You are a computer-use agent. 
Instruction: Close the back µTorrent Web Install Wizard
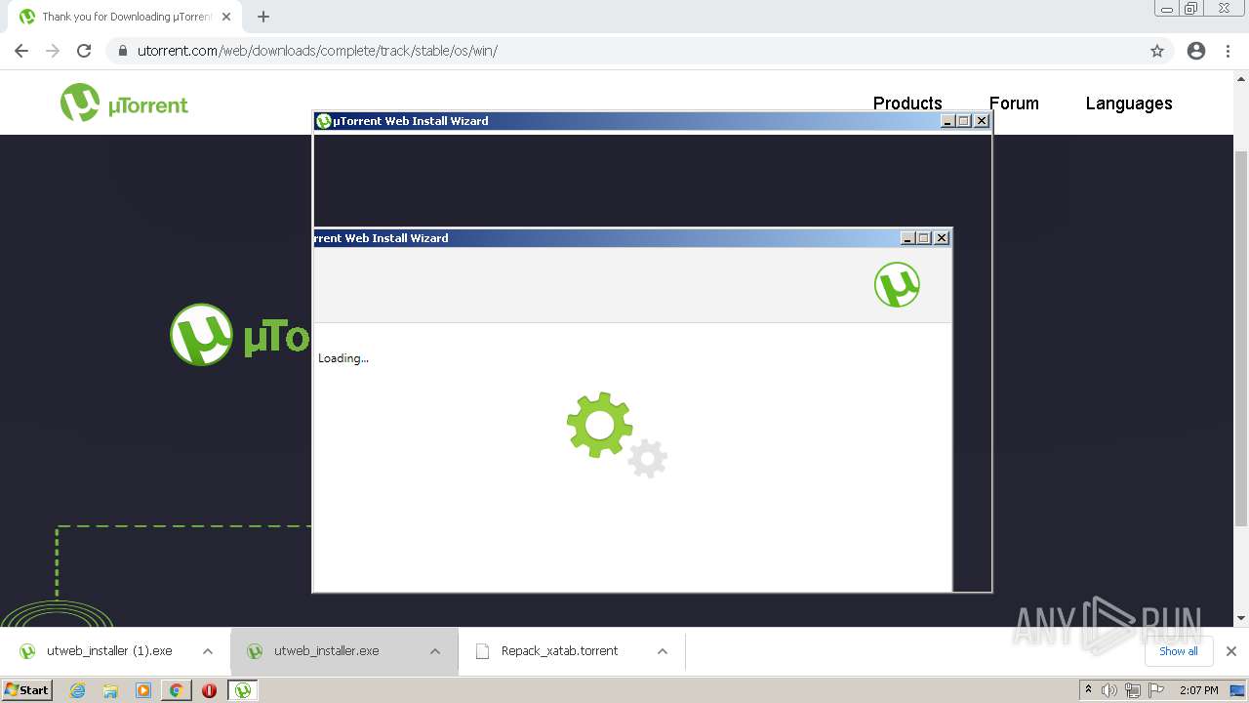(x=982, y=121)
